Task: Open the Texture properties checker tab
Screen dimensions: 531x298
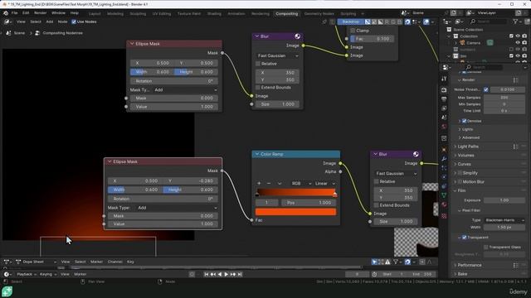Action: pos(444,216)
